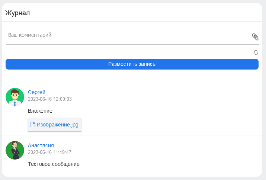266x180 pixels.
Task: Click the document icon beside Изображение.jpg
Action: (33, 125)
